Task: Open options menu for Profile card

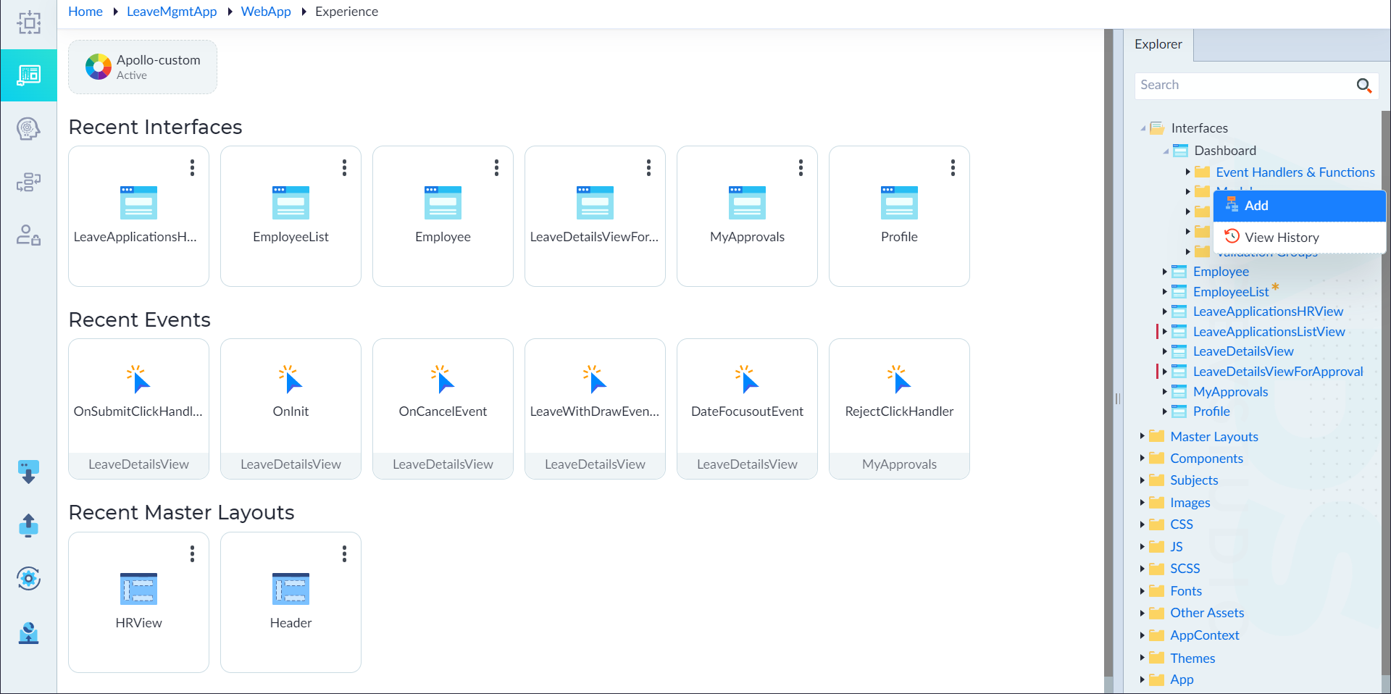Action: pos(953,168)
